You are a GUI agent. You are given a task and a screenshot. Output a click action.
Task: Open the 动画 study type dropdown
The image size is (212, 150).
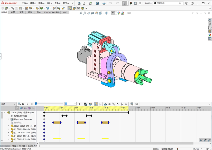[x=15, y=104]
